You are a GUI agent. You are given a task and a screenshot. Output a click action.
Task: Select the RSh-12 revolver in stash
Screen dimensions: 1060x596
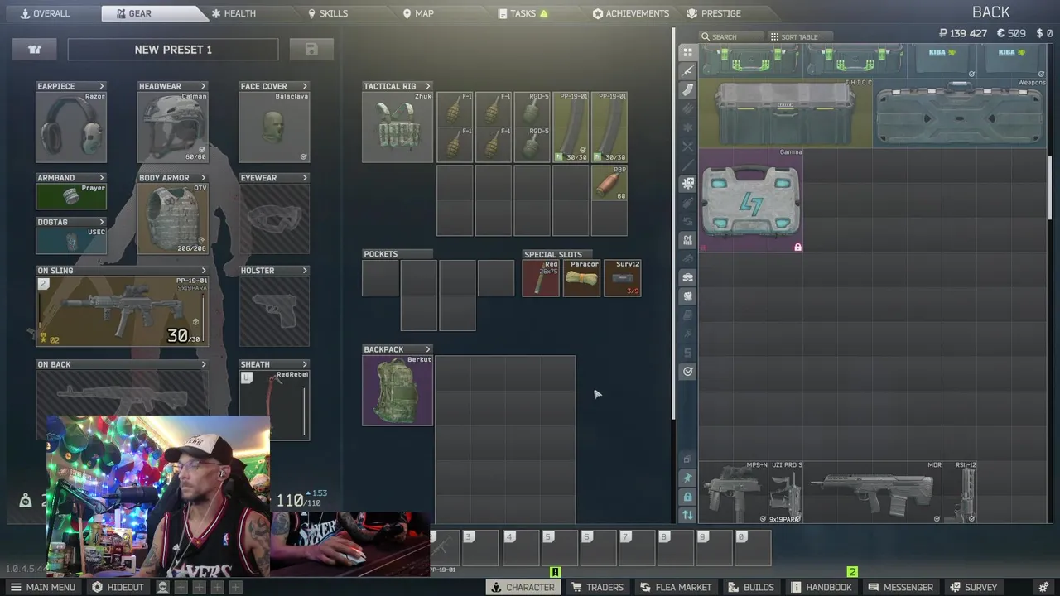[x=961, y=493]
